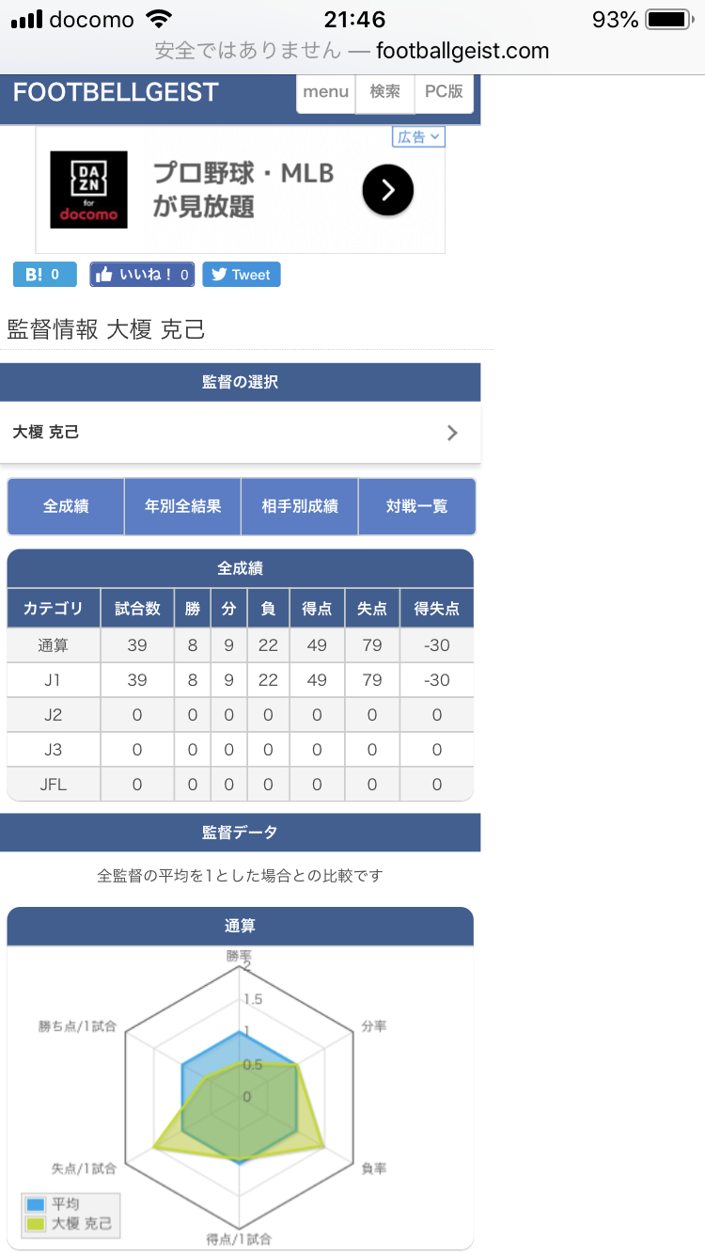Go to the 対戦一覧 tab
705x1255 pixels.
coord(416,506)
